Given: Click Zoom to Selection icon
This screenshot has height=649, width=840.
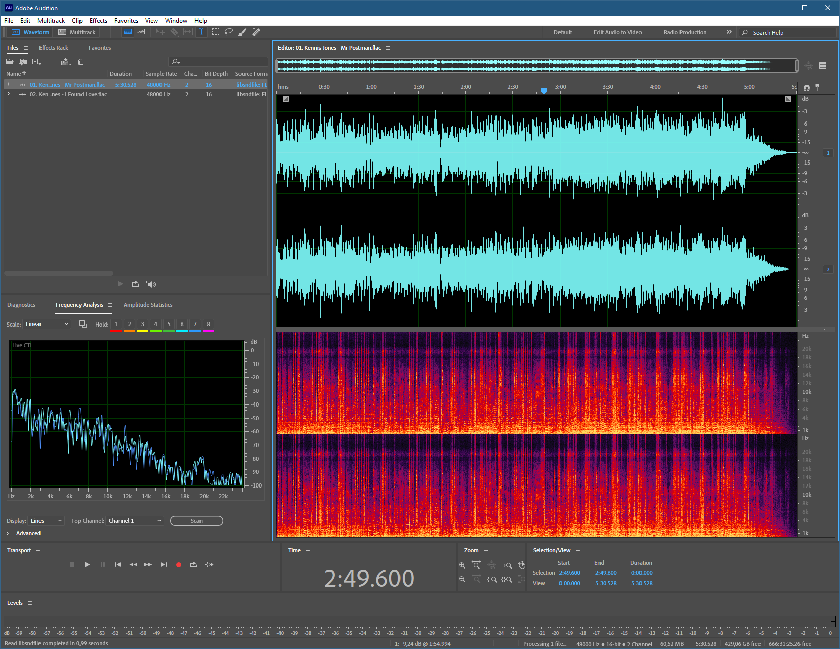Looking at the screenshot, I should click(x=507, y=579).
